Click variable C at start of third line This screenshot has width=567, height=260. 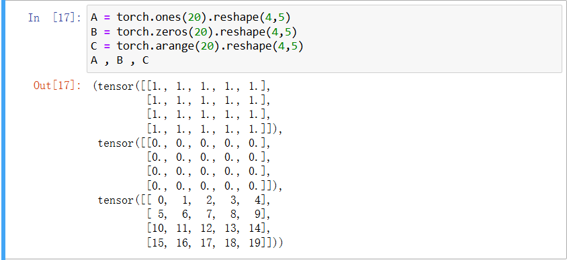point(94,46)
